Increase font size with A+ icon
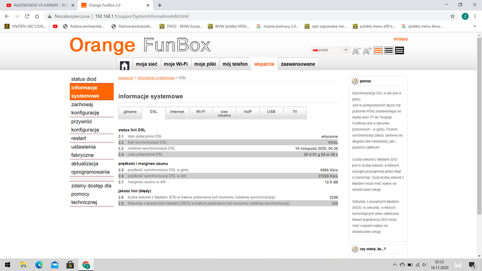Screen dimensions: 482x271 tap(367, 51)
